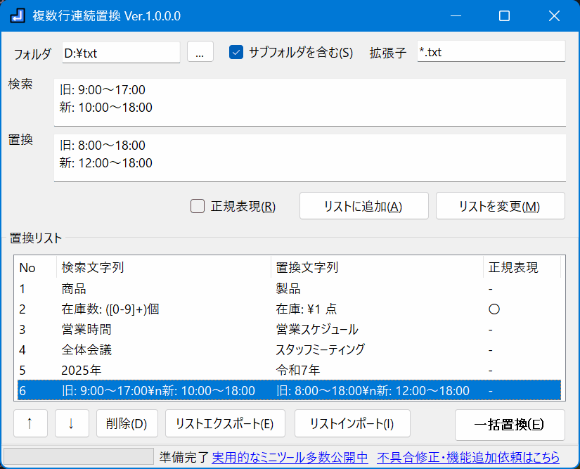580x469 pixels.
Task: Uncheck サブフォルダを含む checkbox
Action: point(236,52)
